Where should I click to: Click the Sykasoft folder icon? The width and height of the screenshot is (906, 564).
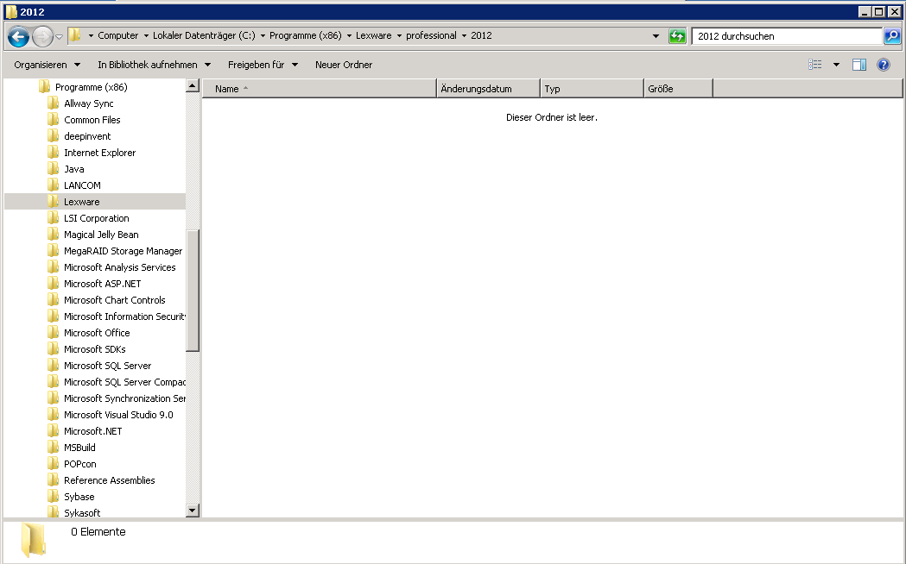(54, 512)
